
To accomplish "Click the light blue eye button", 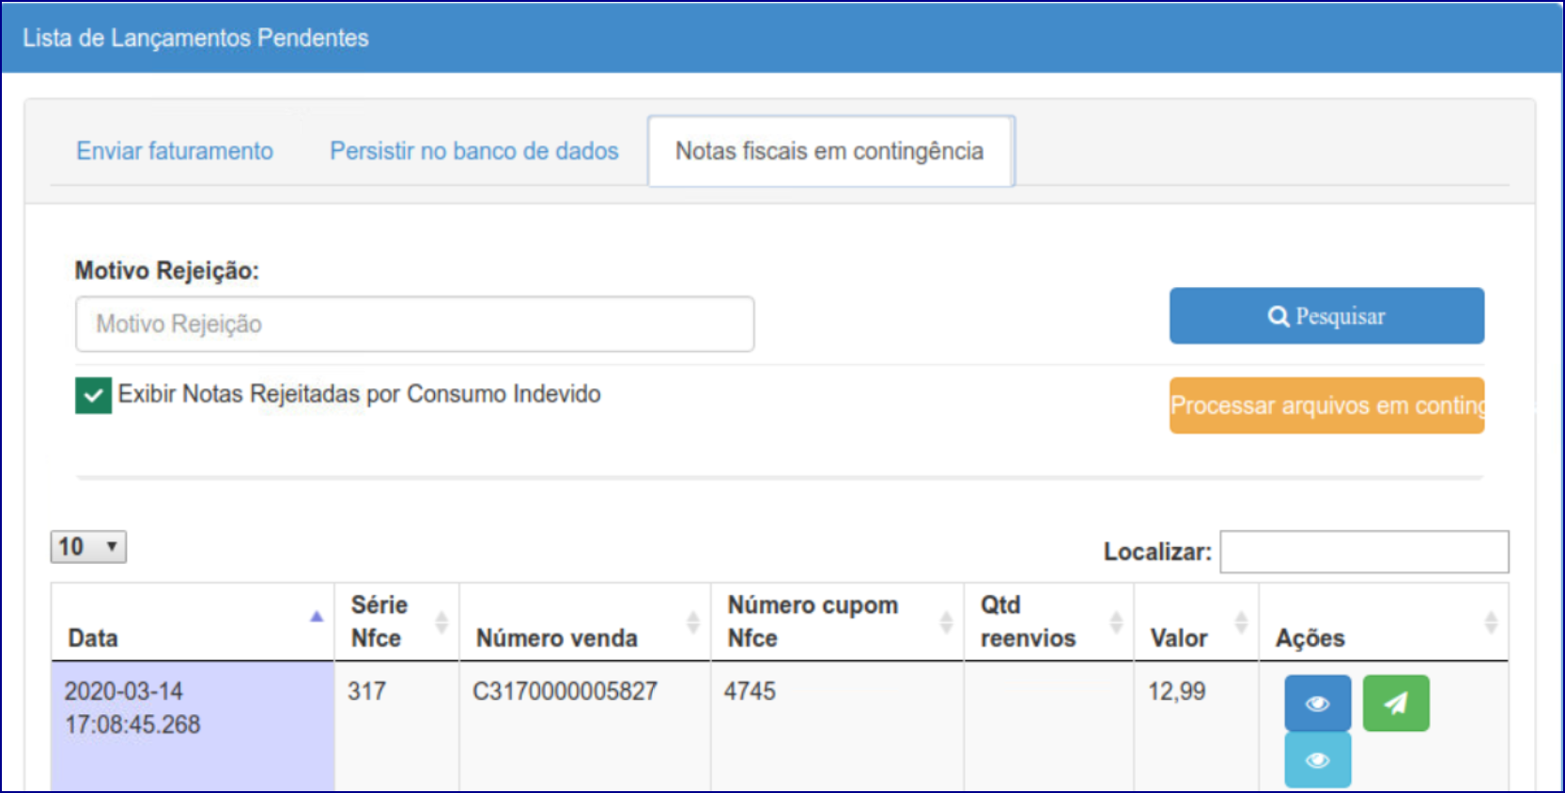I will [1318, 759].
